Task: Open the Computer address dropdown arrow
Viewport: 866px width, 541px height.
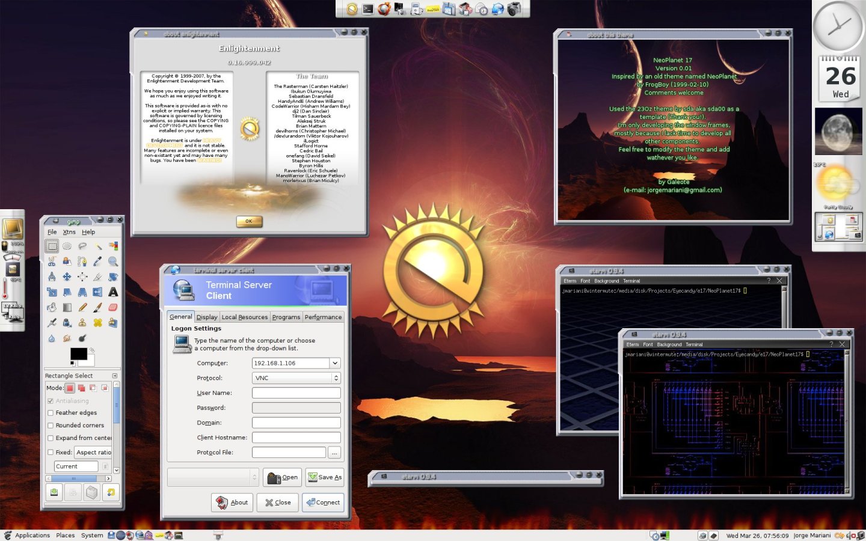Action: (335, 363)
